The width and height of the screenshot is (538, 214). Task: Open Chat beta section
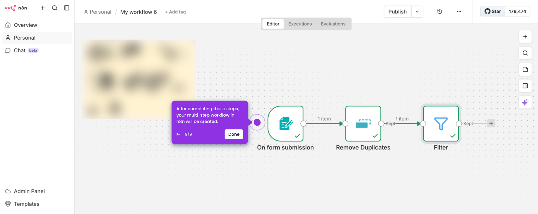coord(37,51)
